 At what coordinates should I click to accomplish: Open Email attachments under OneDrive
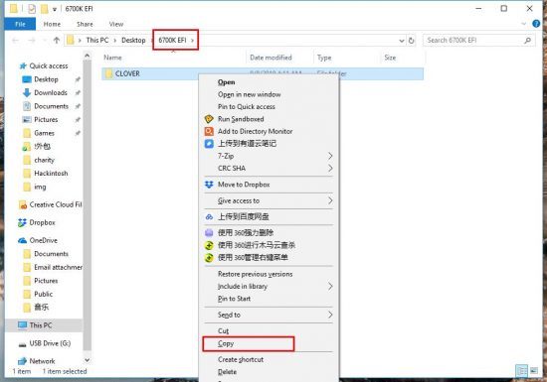point(59,267)
